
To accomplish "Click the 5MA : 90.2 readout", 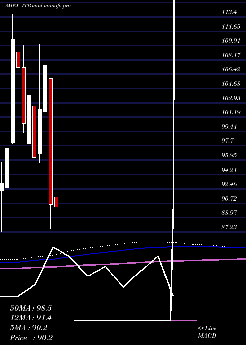I will 29,328.
